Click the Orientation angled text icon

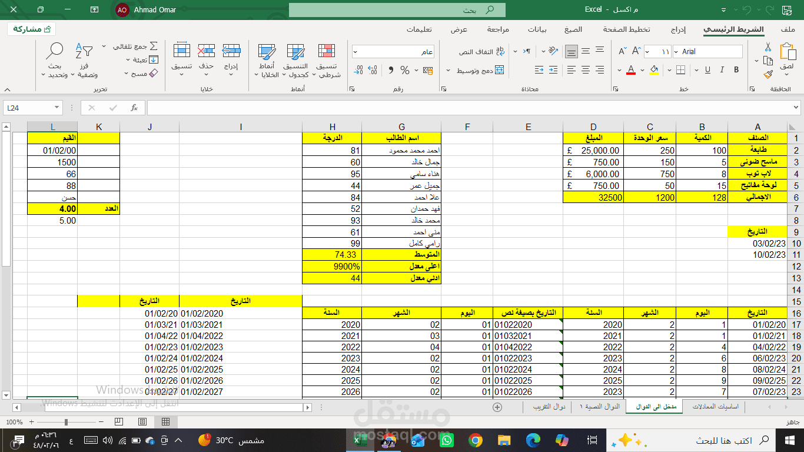[x=553, y=51]
